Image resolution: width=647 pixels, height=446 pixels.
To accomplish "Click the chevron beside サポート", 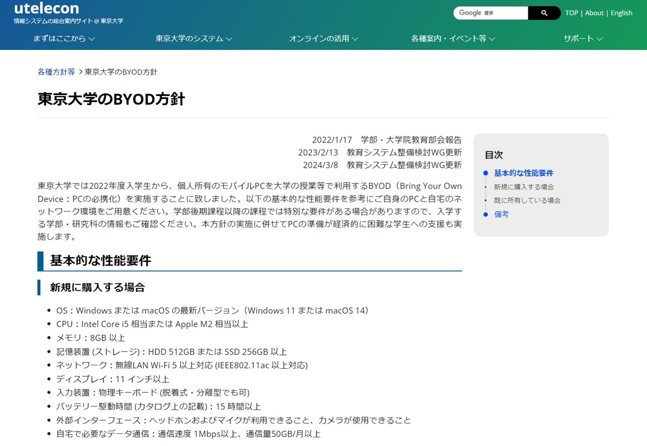I will (599, 39).
